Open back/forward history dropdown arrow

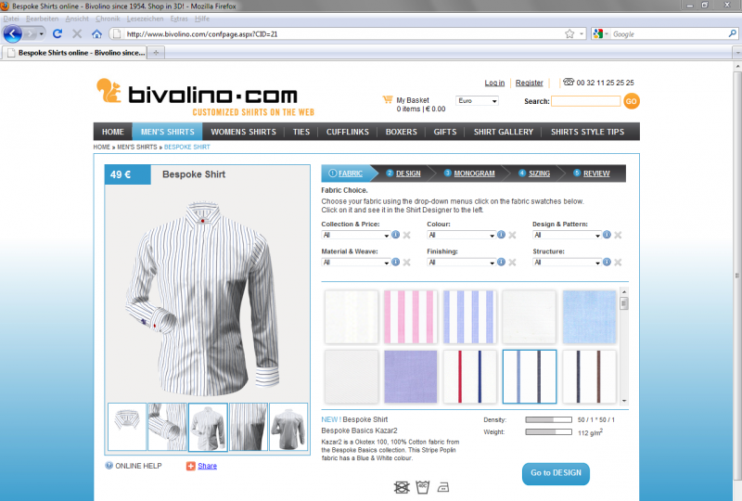pyautogui.click(x=42, y=34)
